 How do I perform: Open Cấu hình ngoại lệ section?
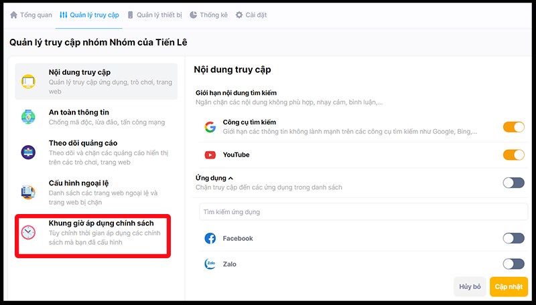[96, 192]
